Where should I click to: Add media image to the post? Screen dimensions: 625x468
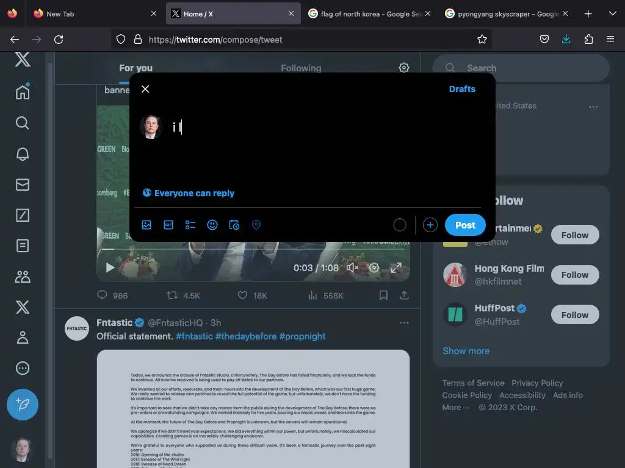pyautogui.click(x=146, y=225)
